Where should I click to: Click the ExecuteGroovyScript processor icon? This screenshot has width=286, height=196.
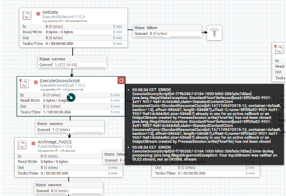[25, 84]
